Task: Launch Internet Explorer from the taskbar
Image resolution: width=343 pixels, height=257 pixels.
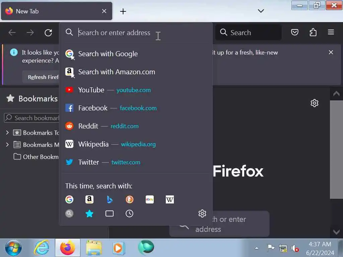Action: [x=41, y=248]
